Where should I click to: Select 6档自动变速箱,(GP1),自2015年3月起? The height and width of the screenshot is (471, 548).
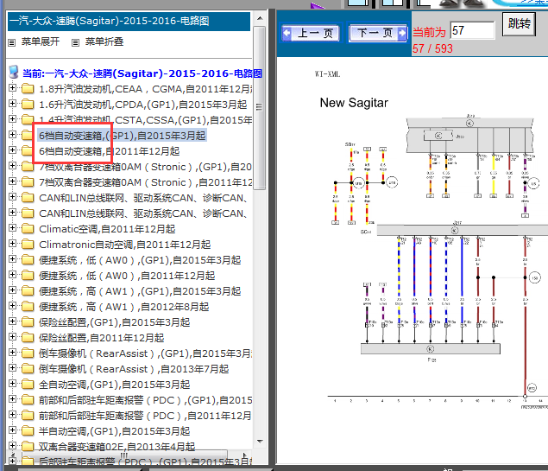[x=122, y=136]
